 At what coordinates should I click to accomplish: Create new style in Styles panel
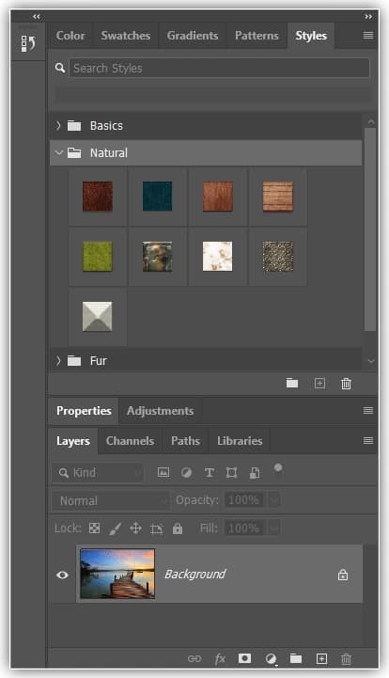tap(319, 383)
